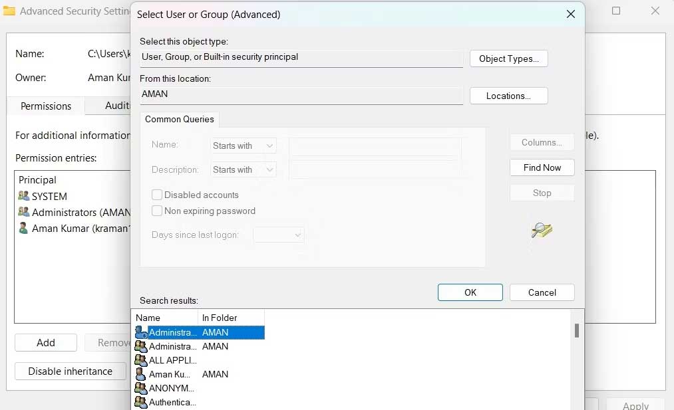Click the magnifying glass search icon
This screenshot has height=410, width=674.
(x=542, y=230)
